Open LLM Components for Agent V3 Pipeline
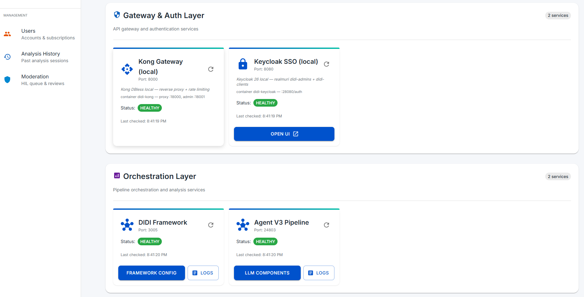584x297 pixels. tap(267, 273)
